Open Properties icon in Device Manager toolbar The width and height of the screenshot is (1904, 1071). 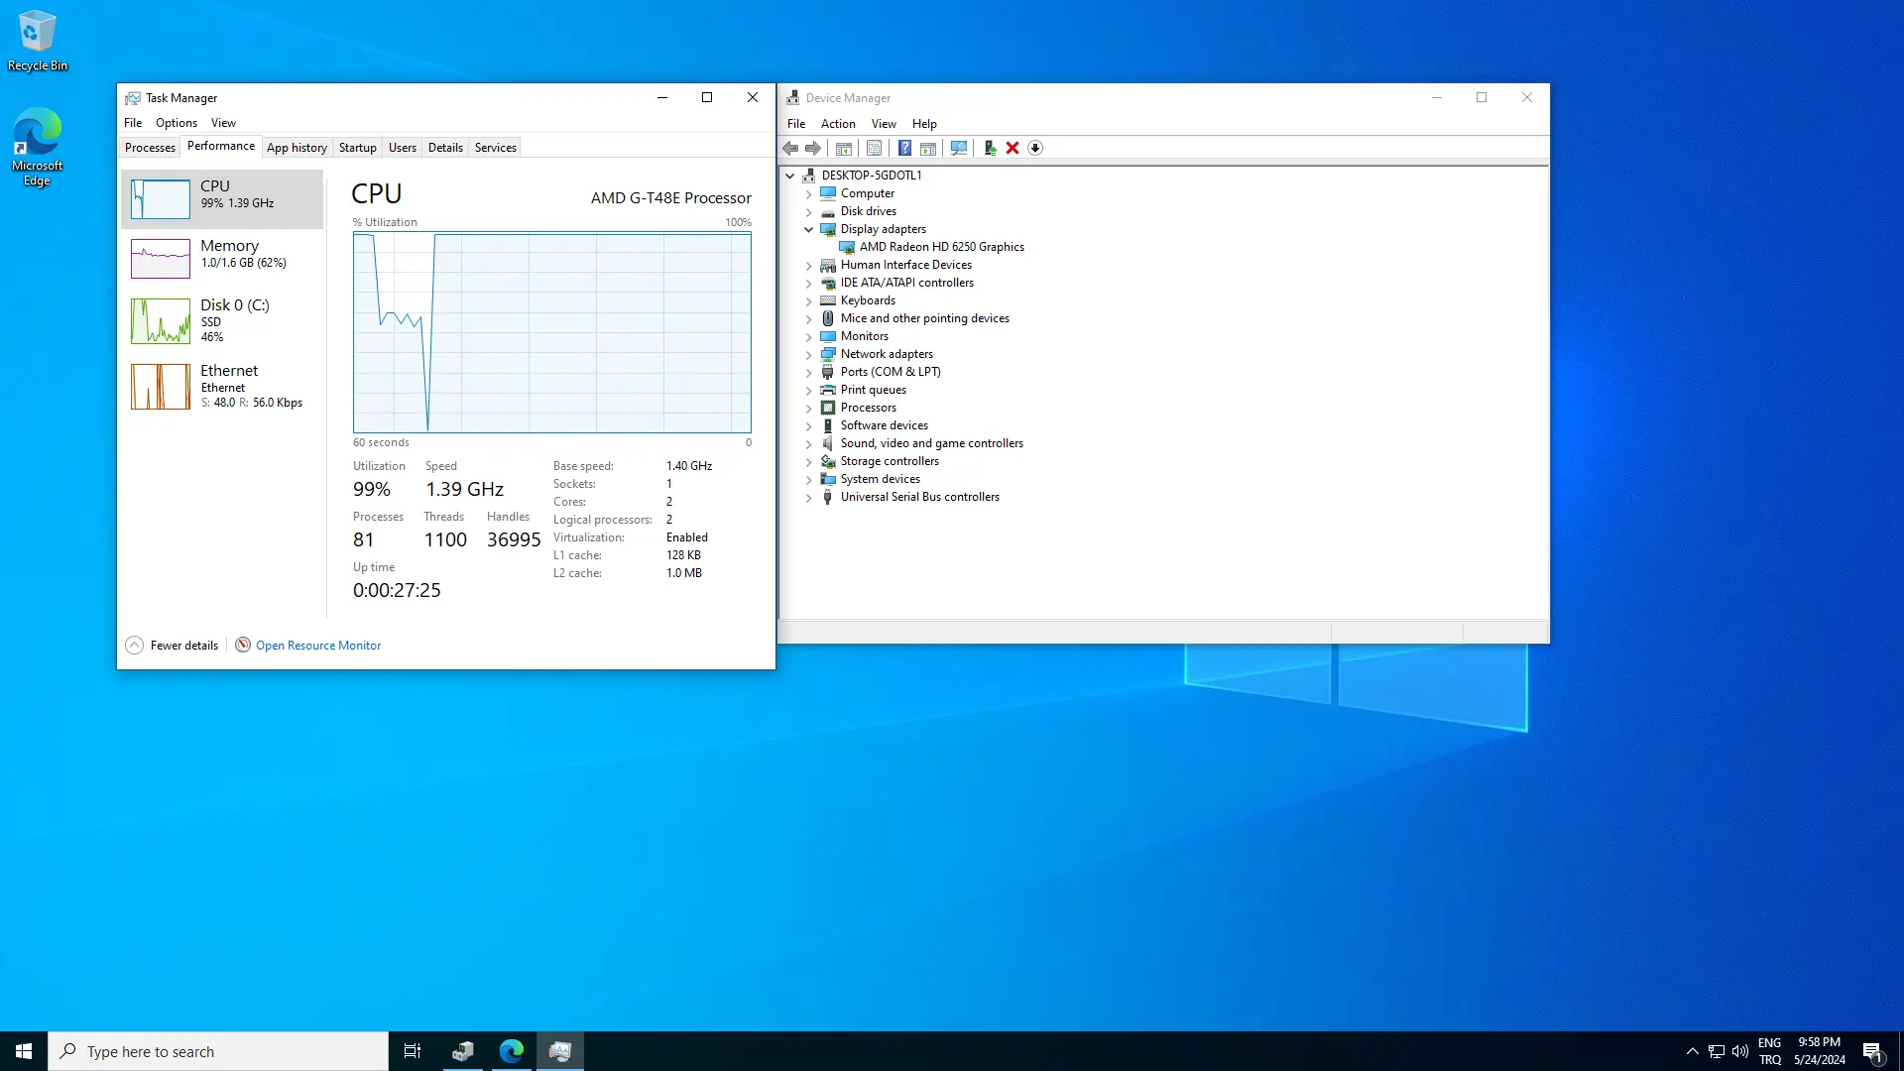coord(874,148)
